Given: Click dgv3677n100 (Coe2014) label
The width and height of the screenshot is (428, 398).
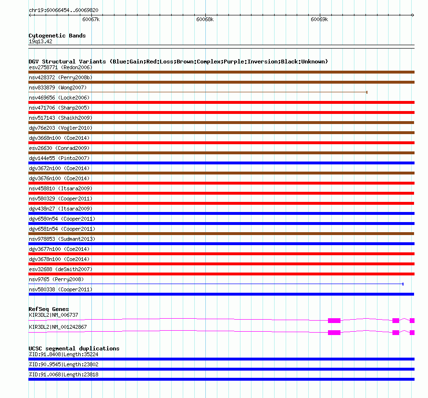Looking at the screenshot, I should [x=59, y=249].
